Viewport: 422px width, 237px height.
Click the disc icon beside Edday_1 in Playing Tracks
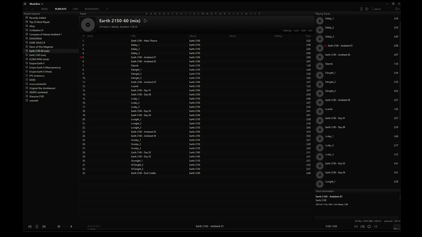(x=319, y=21)
